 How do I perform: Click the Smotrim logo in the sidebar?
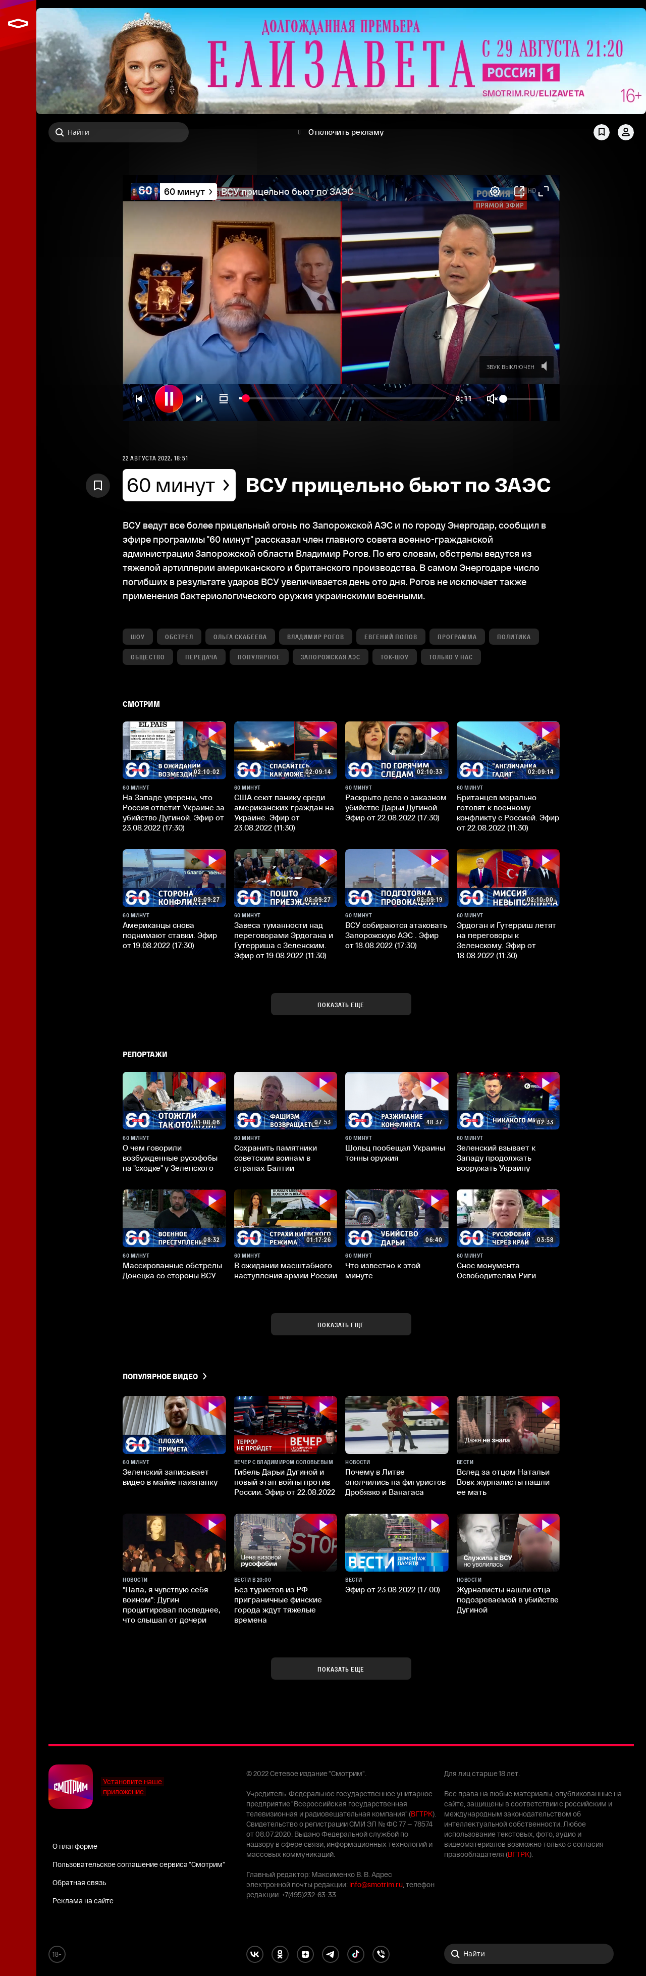click(x=18, y=24)
